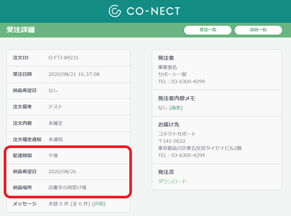Click 発注者 name サポート一郎
The height and width of the screenshot is (216, 291).
click(172, 74)
